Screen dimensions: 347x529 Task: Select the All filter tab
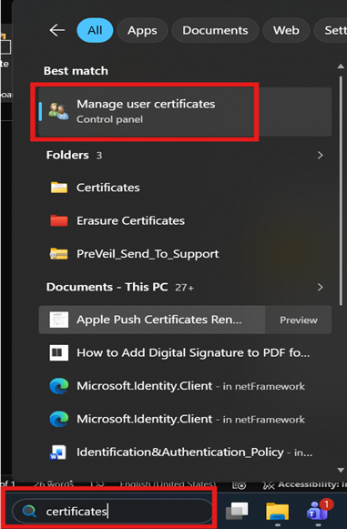[x=95, y=30]
